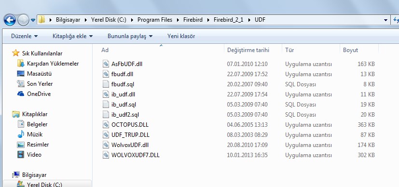The height and width of the screenshot is (187, 399).
Task: Sort by the Boyut column header
Action: coord(359,50)
